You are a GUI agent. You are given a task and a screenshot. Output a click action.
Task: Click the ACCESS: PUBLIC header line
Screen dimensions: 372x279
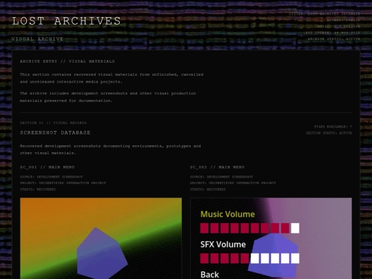[344, 20]
